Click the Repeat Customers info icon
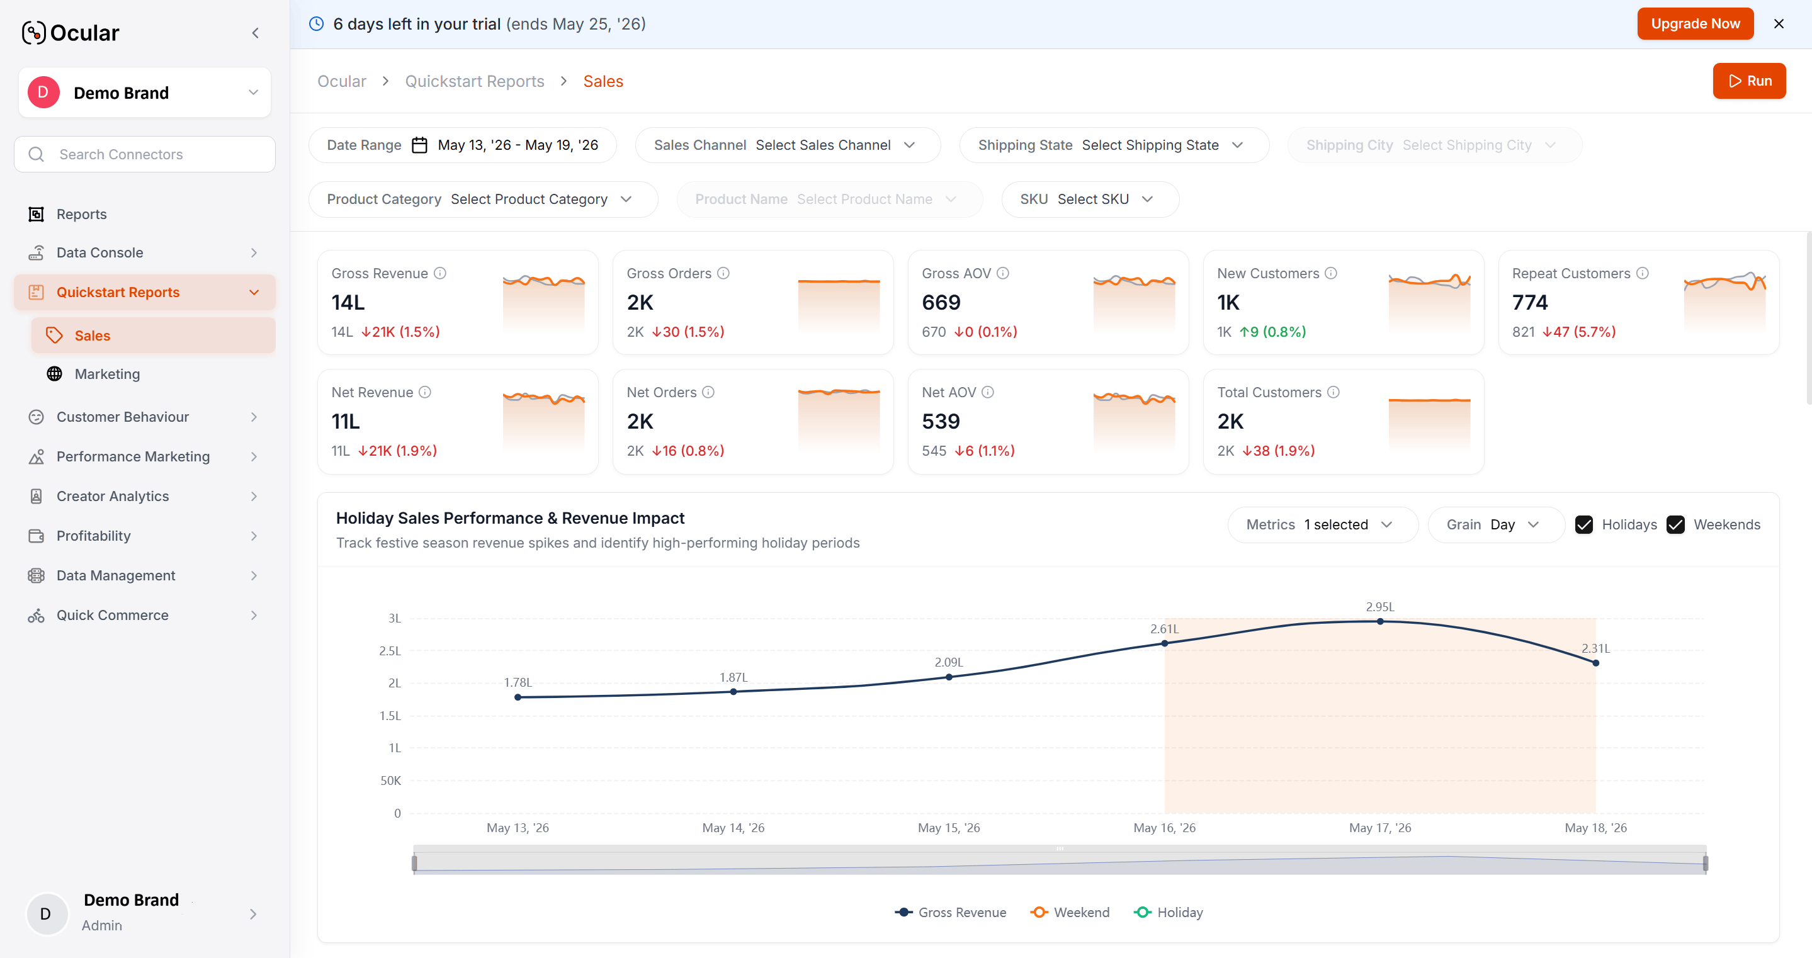 [1642, 273]
